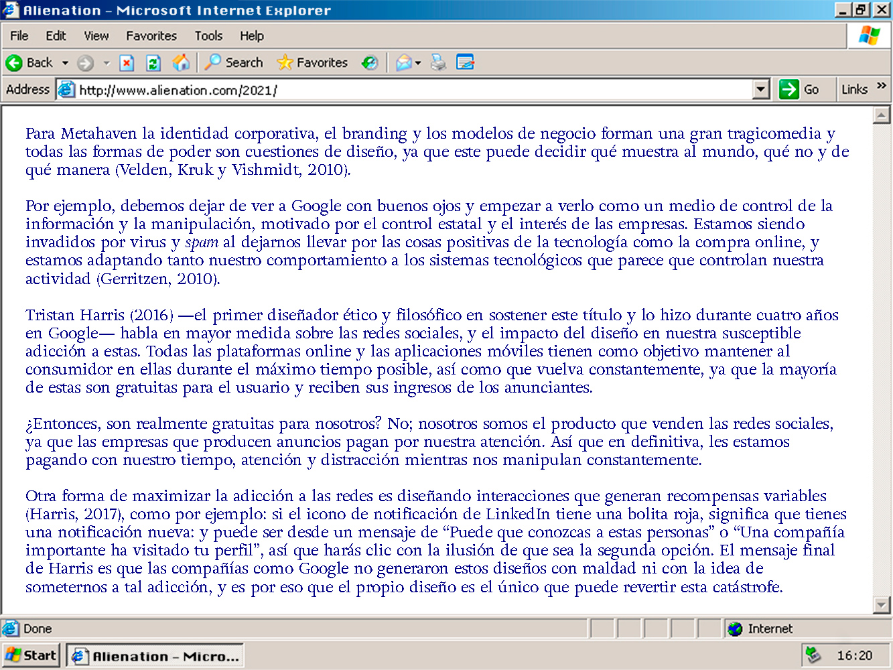Open the Tools menu
893x670 pixels.
(x=208, y=36)
